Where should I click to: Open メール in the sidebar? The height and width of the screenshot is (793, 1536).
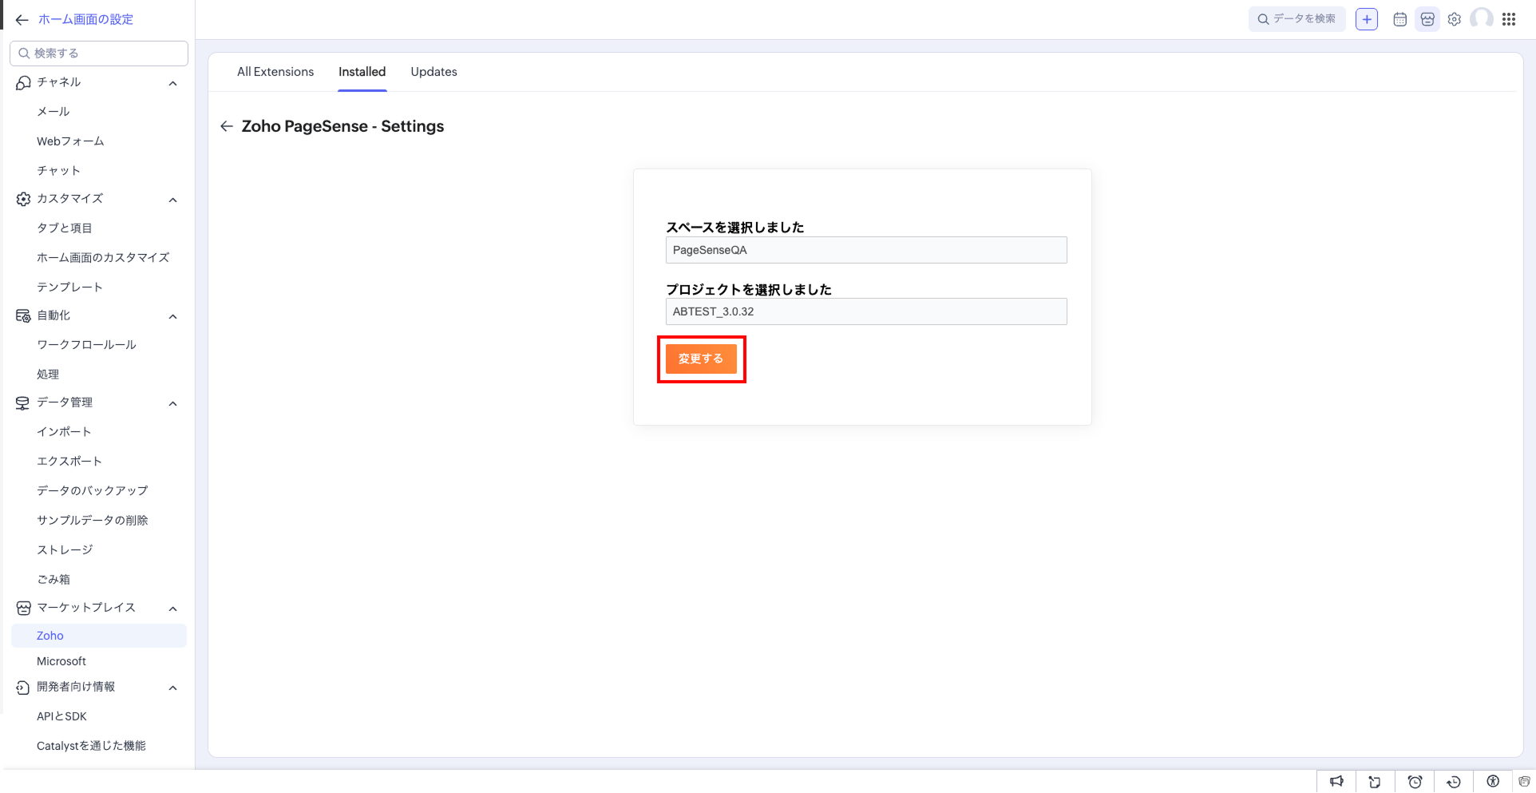pos(53,112)
